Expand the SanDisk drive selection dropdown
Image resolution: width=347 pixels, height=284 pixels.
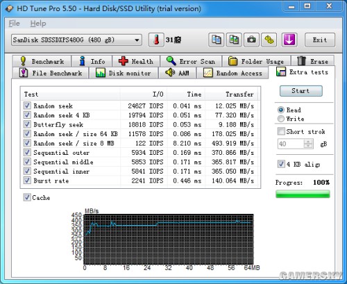pyautogui.click(x=76, y=40)
